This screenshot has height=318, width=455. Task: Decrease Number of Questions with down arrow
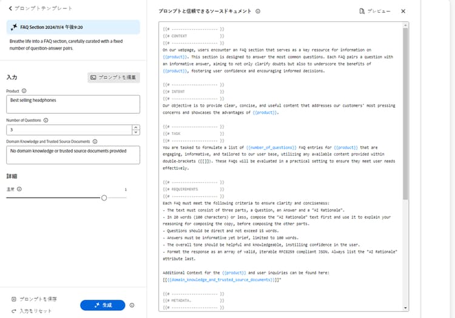point(135,133)
